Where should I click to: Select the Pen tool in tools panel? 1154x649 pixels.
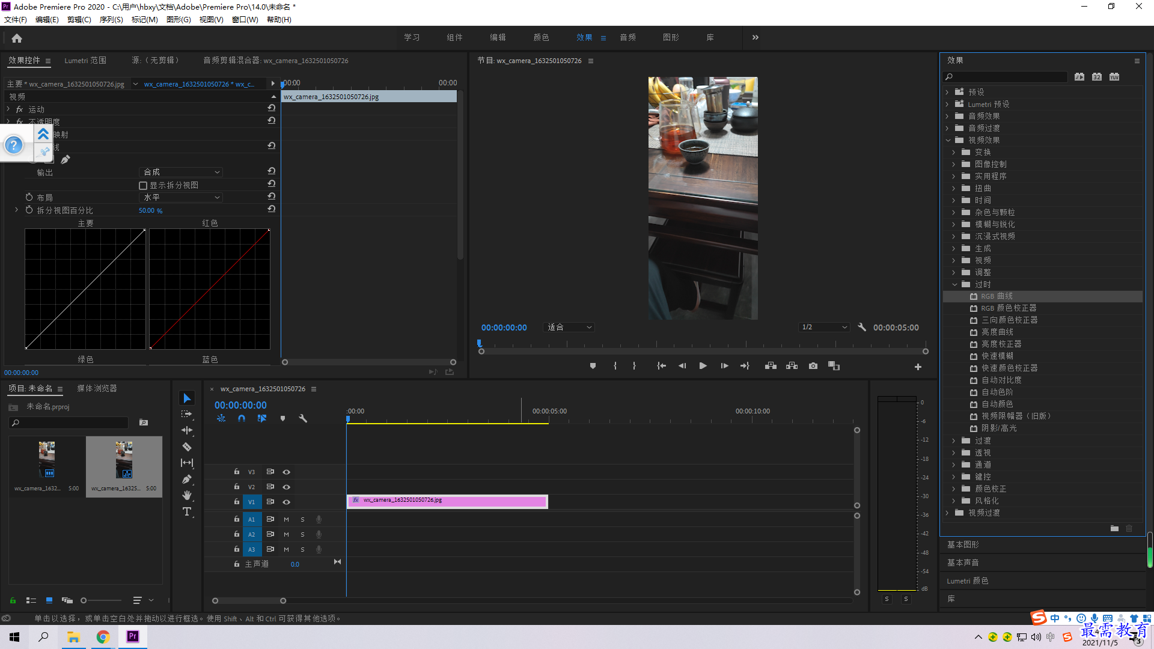point(187,479)
